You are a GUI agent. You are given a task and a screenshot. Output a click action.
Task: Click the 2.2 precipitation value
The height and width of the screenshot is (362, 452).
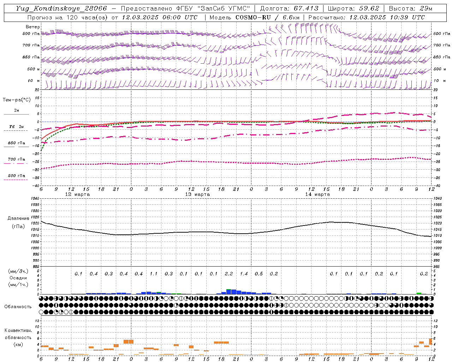pos(228,274)
